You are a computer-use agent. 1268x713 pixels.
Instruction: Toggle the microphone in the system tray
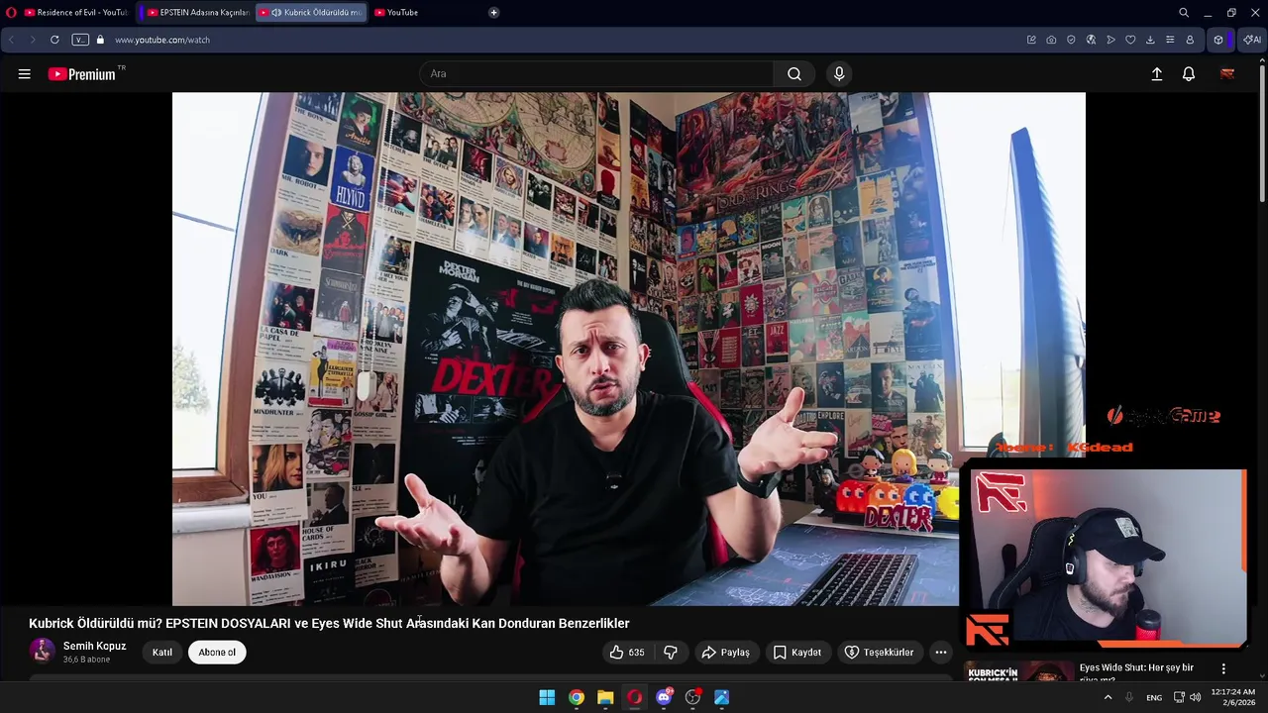point(1128,697)
